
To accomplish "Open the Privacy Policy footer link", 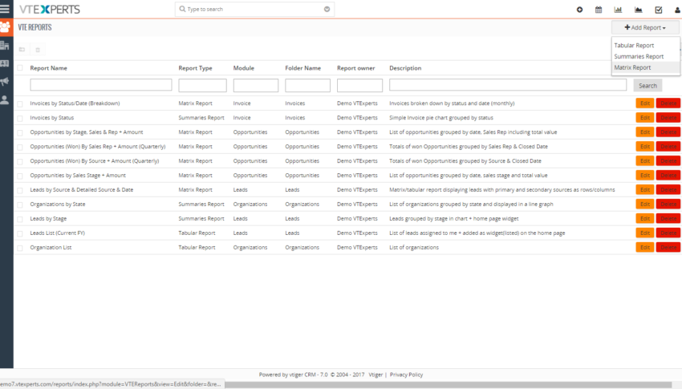I will pyautogui.click(x=406, y=375).
